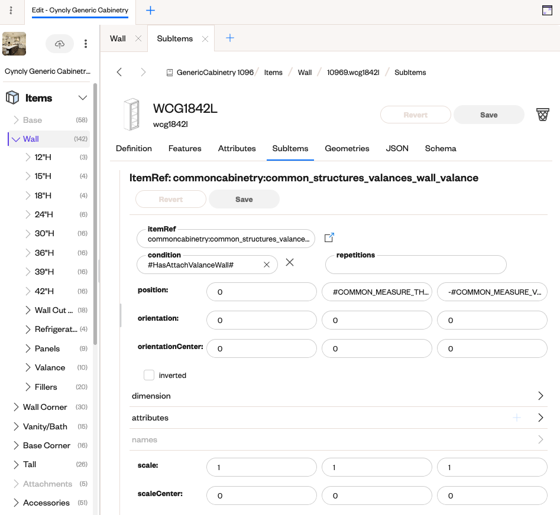Add an attribute with the plus icon

click(x=516, y=418)
